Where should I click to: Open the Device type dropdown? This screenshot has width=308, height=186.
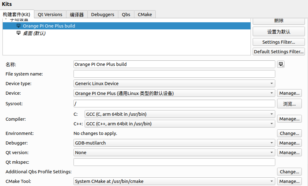click(x=174, y=84)
